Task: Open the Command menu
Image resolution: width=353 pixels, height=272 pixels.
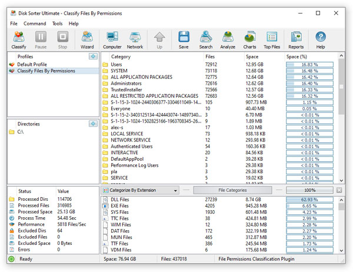Action: coord(35,24)
